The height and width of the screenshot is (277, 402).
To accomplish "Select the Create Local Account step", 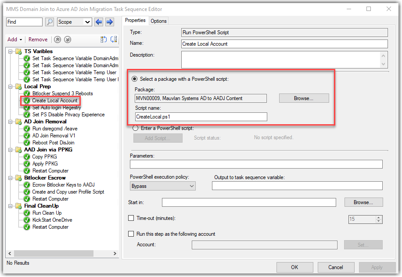I will click(54, 101).
